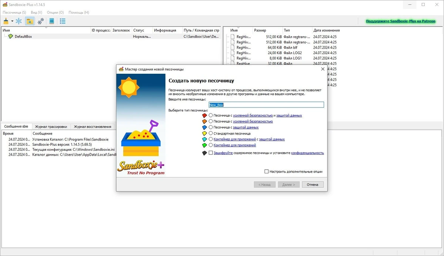
Task: Click the notepad toolbar icon
Action: pos(52,21)
